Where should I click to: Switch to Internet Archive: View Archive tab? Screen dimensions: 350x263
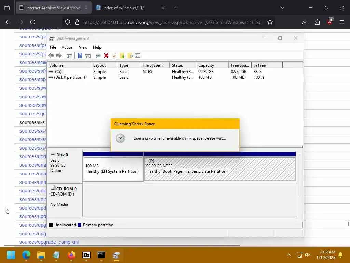[x=54, y=8]
